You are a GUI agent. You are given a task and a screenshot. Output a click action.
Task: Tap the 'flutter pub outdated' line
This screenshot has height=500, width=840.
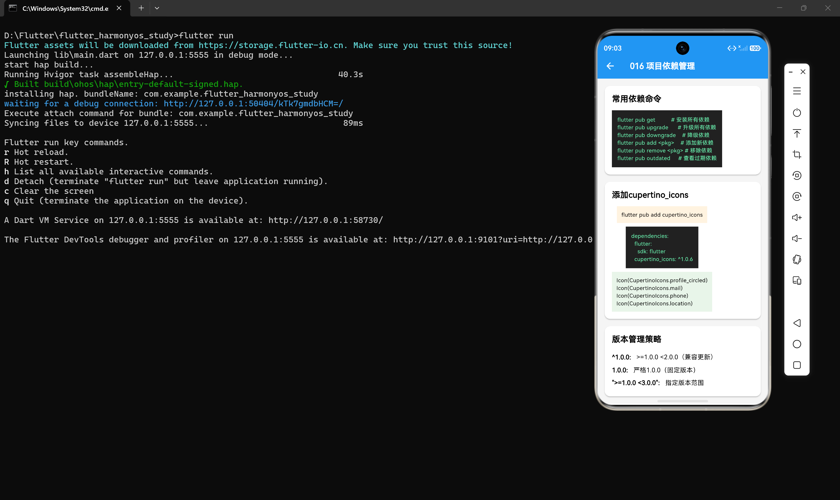(x=667, y=158)
